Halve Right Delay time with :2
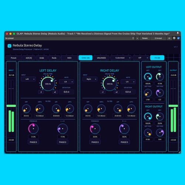The width and height of the screenshot is (185, 185). (x=102, y=92)
